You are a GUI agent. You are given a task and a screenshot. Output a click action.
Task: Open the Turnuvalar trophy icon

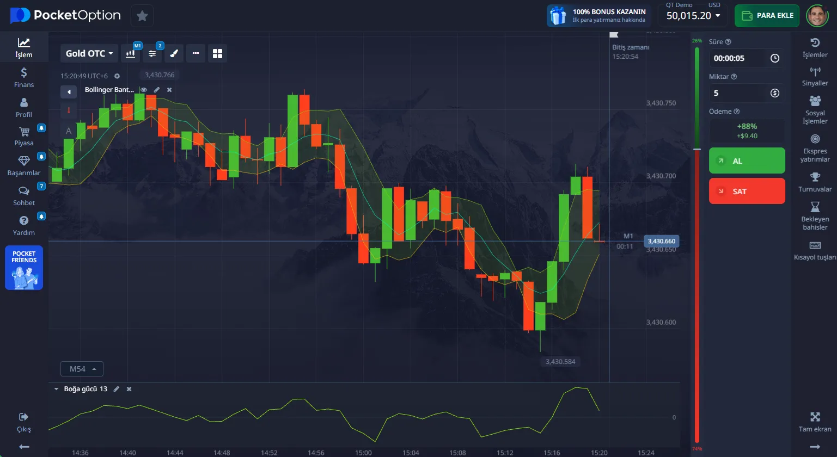pos(815,182)
